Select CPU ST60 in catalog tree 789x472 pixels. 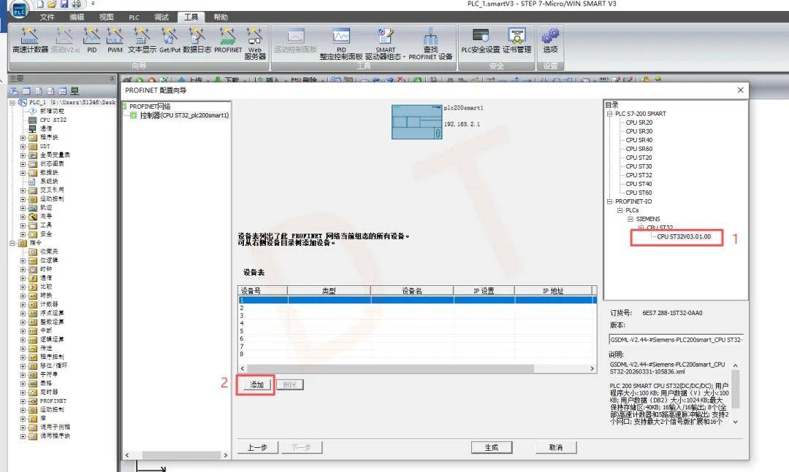click(639, 193)
